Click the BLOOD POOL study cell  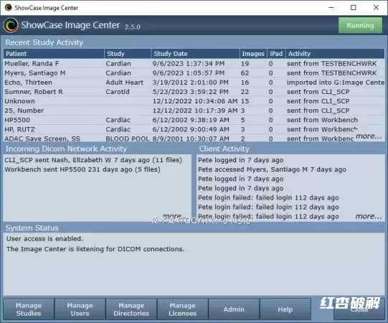[x=128, y=139]
